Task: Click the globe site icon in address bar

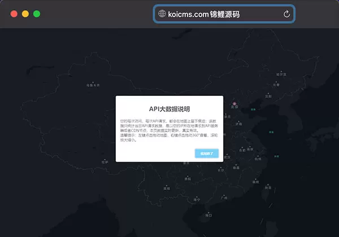Action: coord(162,14)
